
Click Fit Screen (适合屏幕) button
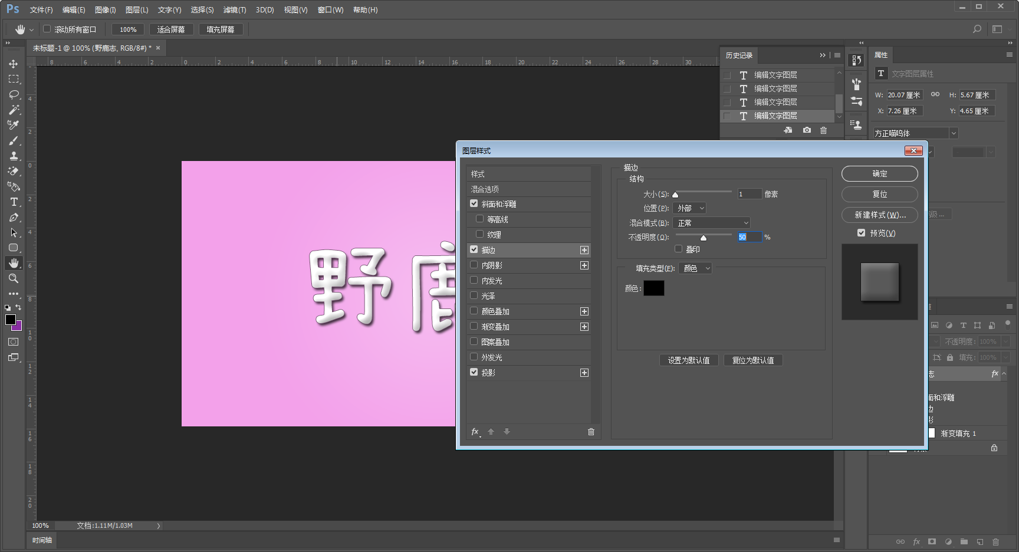coord(171,29)
